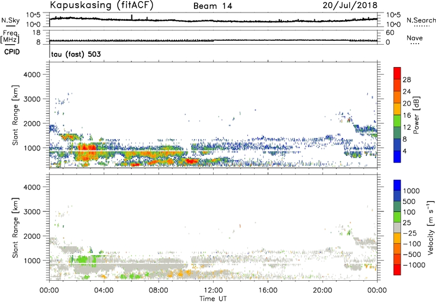
Task: Click the Velocity colorbar segment between 100 and 500
Action: point(397,207)
